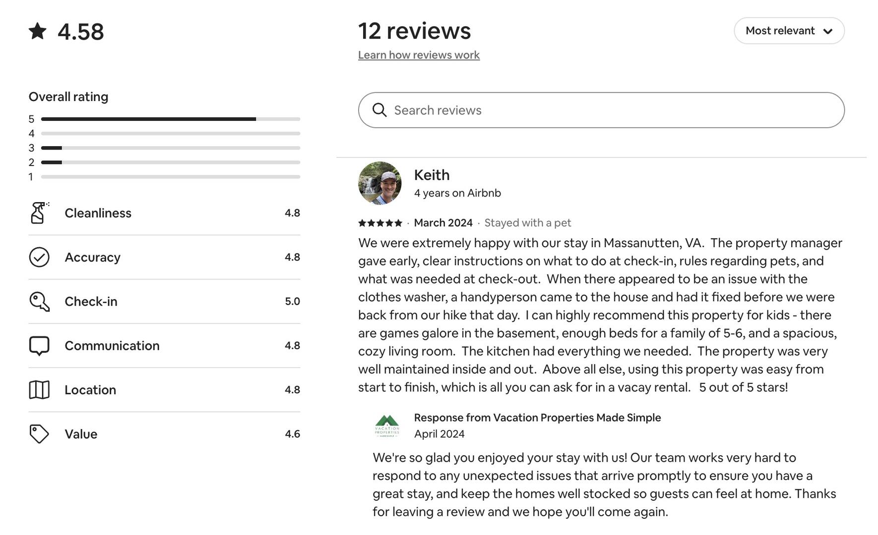The height and width of the screenshot is (535, 878).
Task: Open Learn how reviews work link
Action: point(419,55)
